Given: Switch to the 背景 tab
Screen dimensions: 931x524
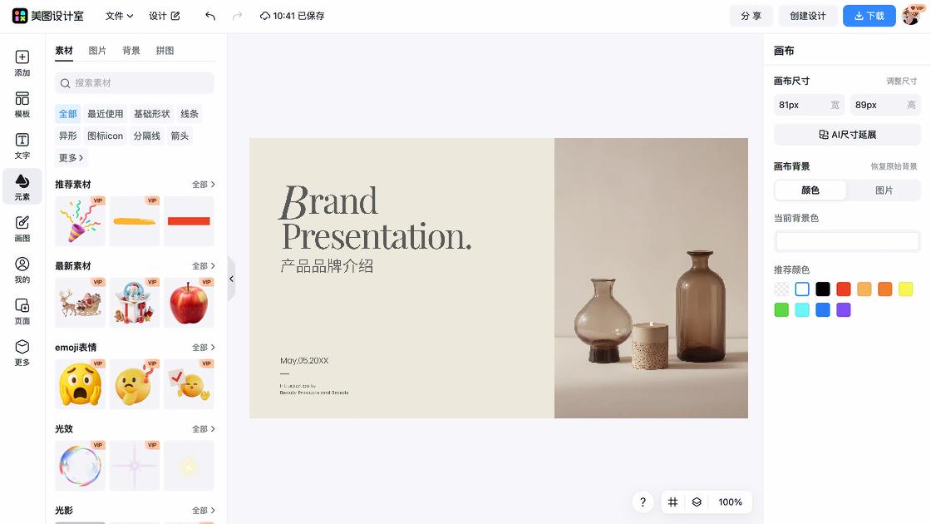Looking at the screenshot, I should click(131, 51).
